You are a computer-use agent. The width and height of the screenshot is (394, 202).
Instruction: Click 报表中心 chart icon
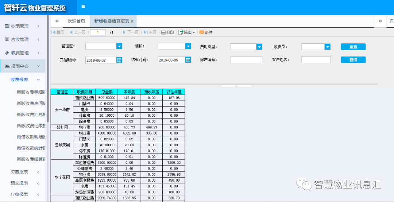(7, 66)
